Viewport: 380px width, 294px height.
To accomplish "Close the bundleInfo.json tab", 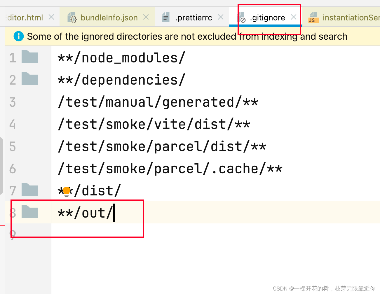I will pos(146,17).
